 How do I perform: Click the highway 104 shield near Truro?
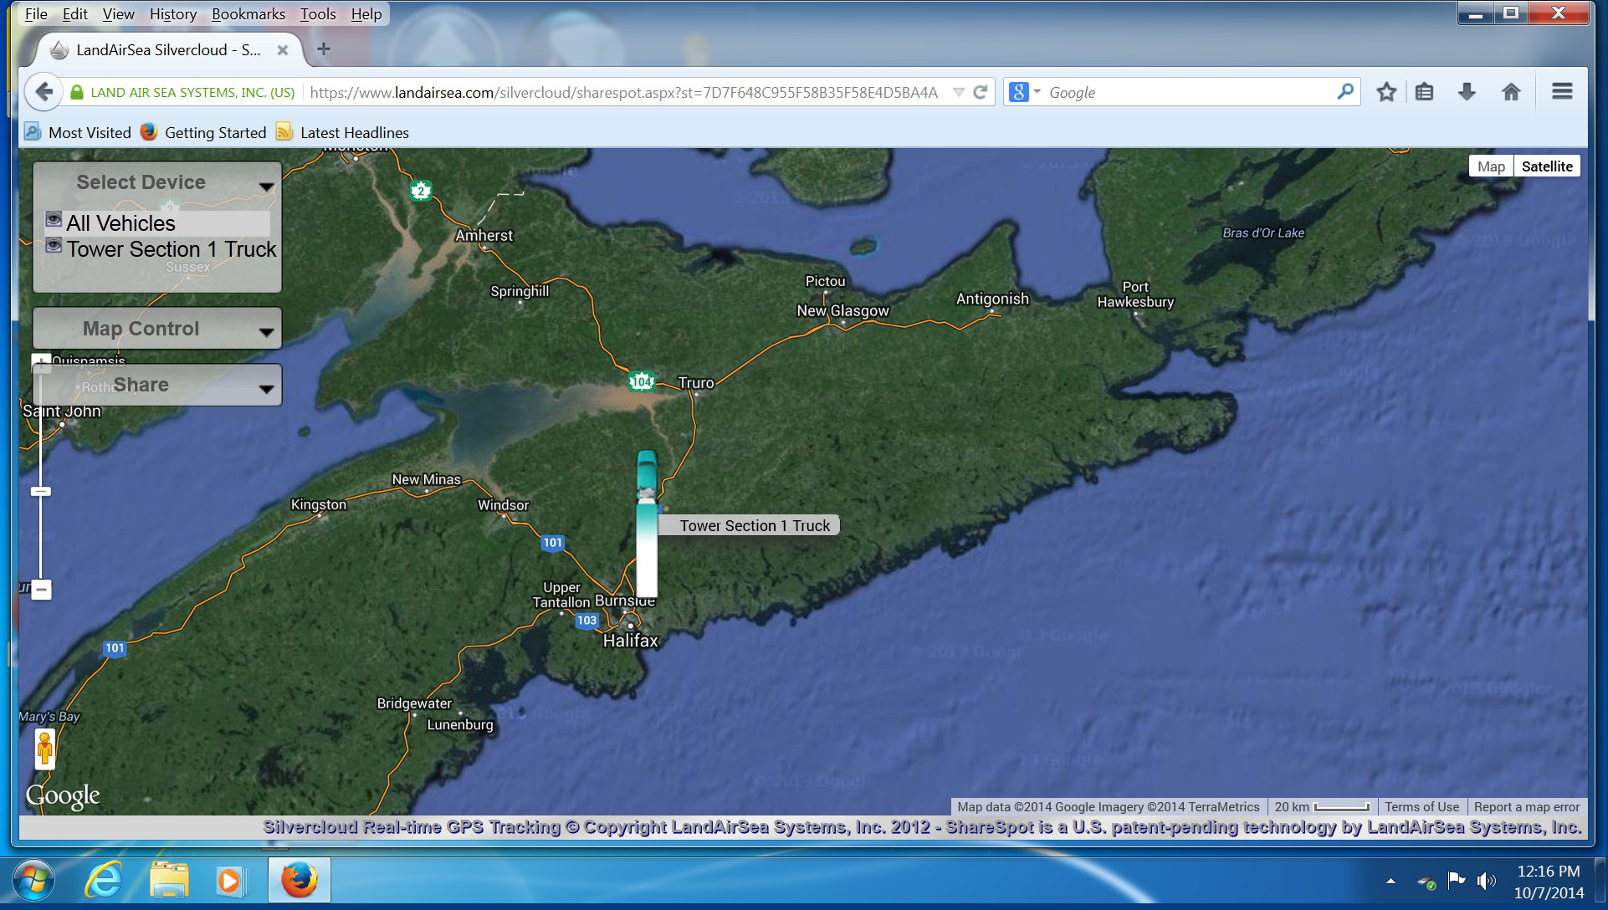pos(642,382)
